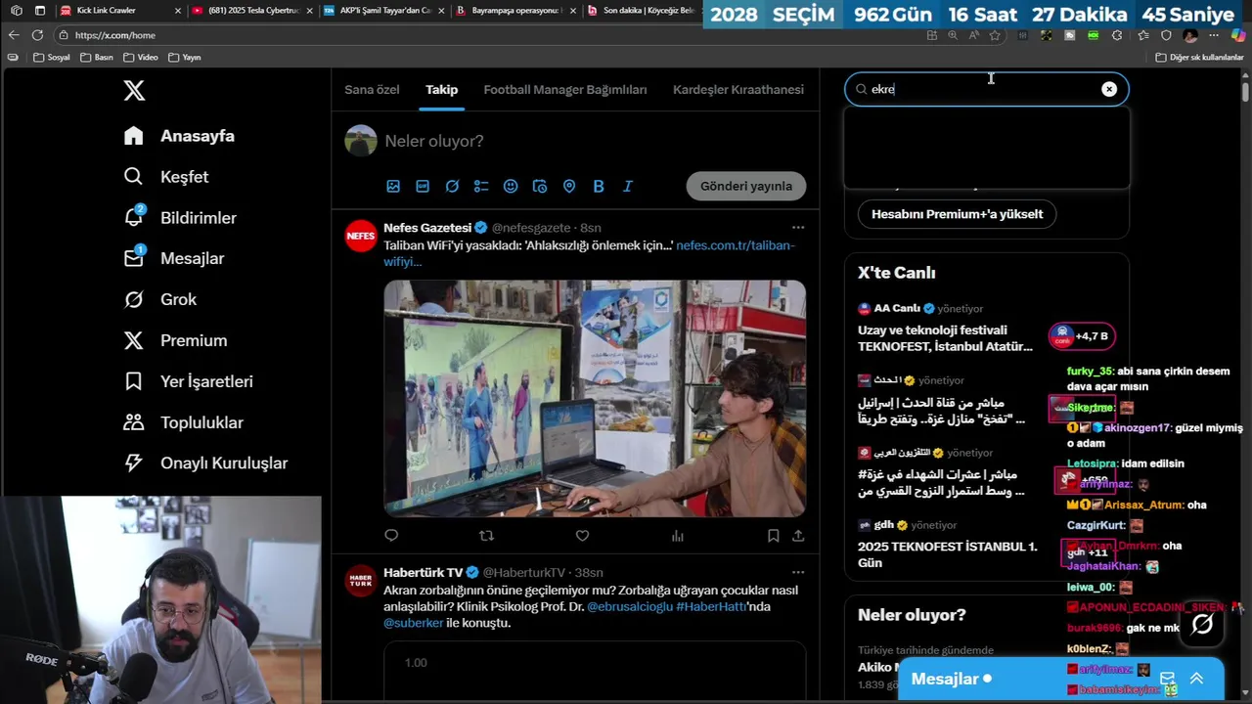Toggle bold text in composer

coord(599,186)
